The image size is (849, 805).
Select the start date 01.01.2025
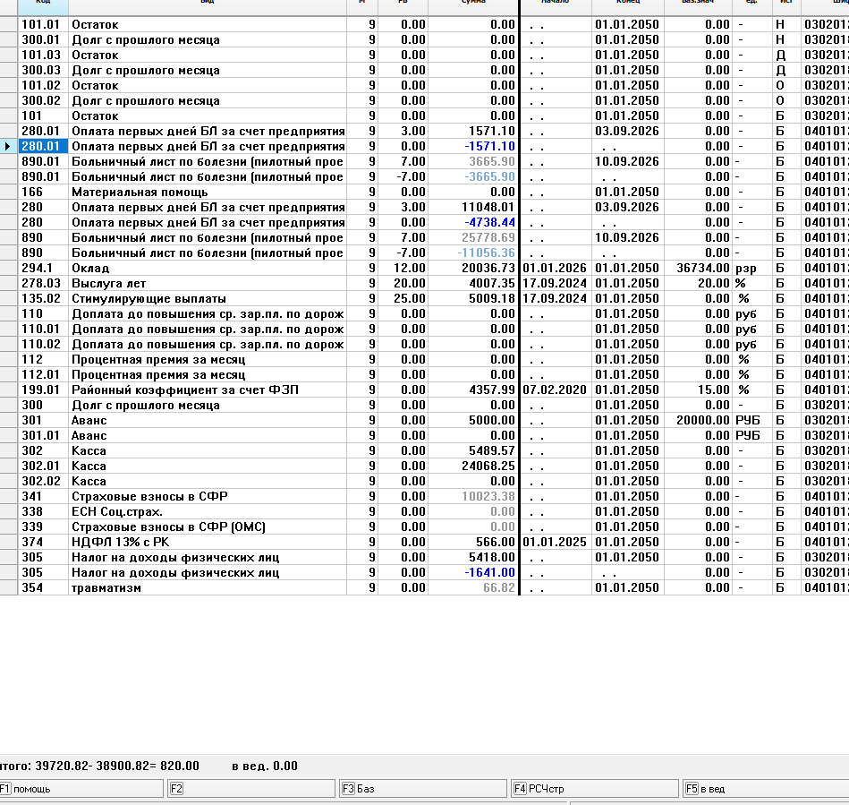point(555,542)
